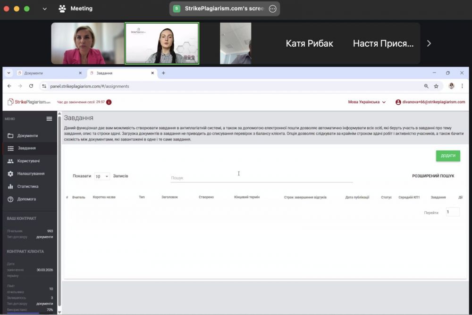Click the browser address bar URL

tap(89, 86)
